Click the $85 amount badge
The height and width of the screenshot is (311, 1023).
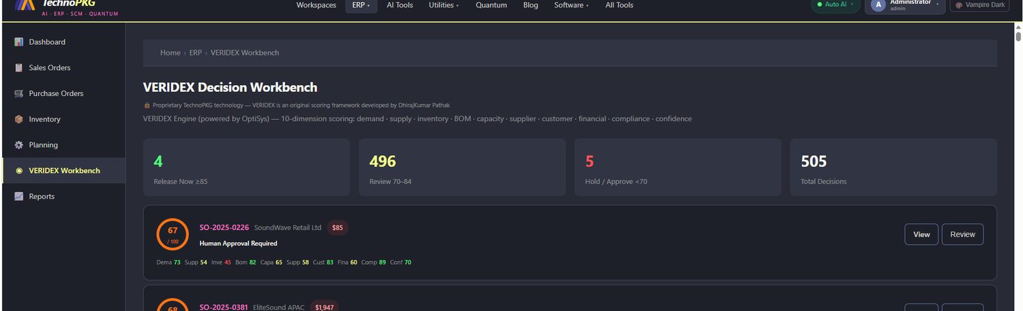coord(338,228)
